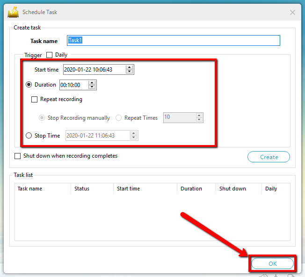Enable the Daily trigger checkbox

(x=50, y=55)
